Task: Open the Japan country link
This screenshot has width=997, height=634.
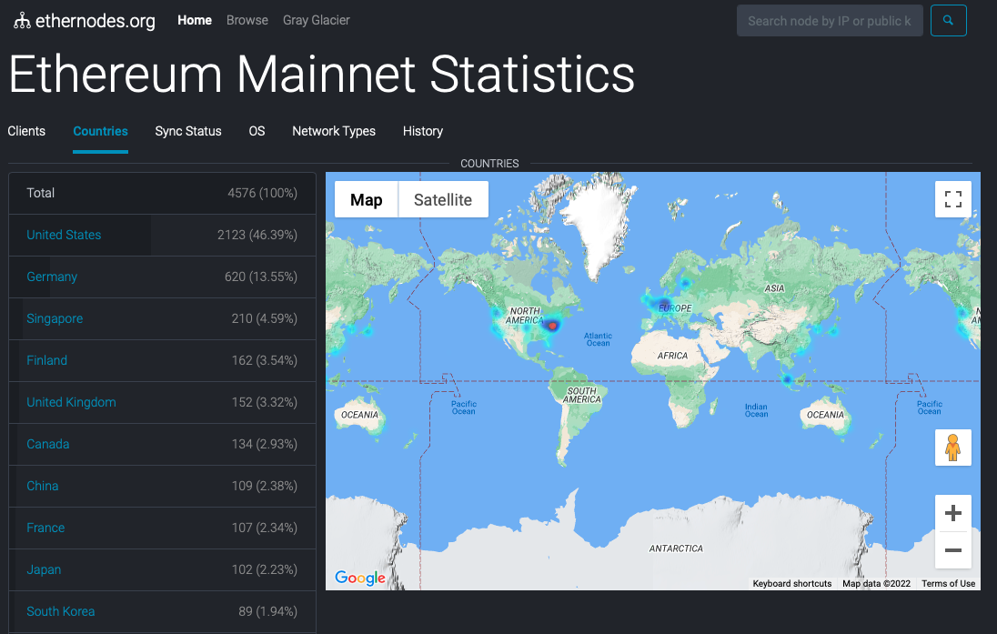Action: (44, 569)
